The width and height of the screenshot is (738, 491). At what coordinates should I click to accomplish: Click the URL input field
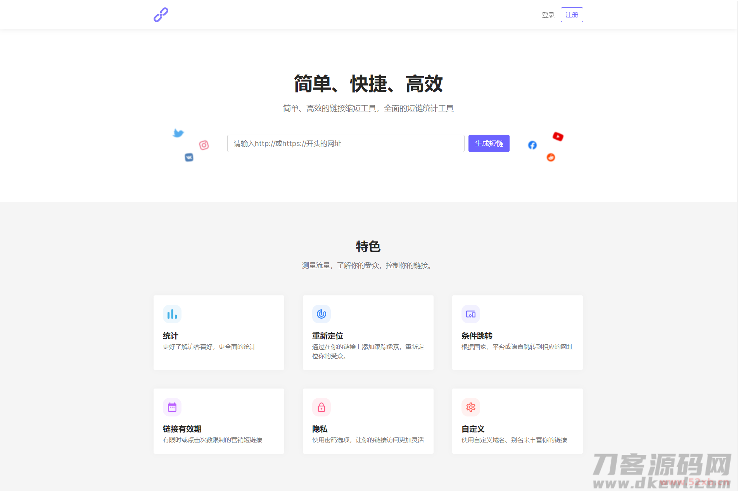345,143
